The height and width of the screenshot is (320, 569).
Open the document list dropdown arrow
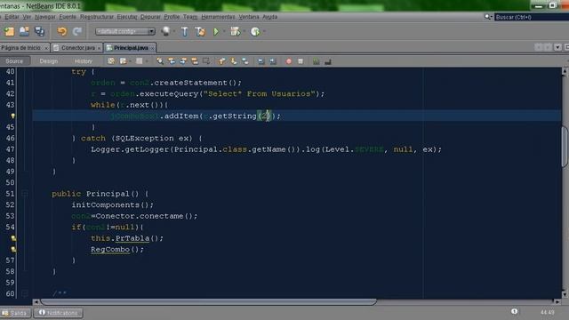point(557,47)
